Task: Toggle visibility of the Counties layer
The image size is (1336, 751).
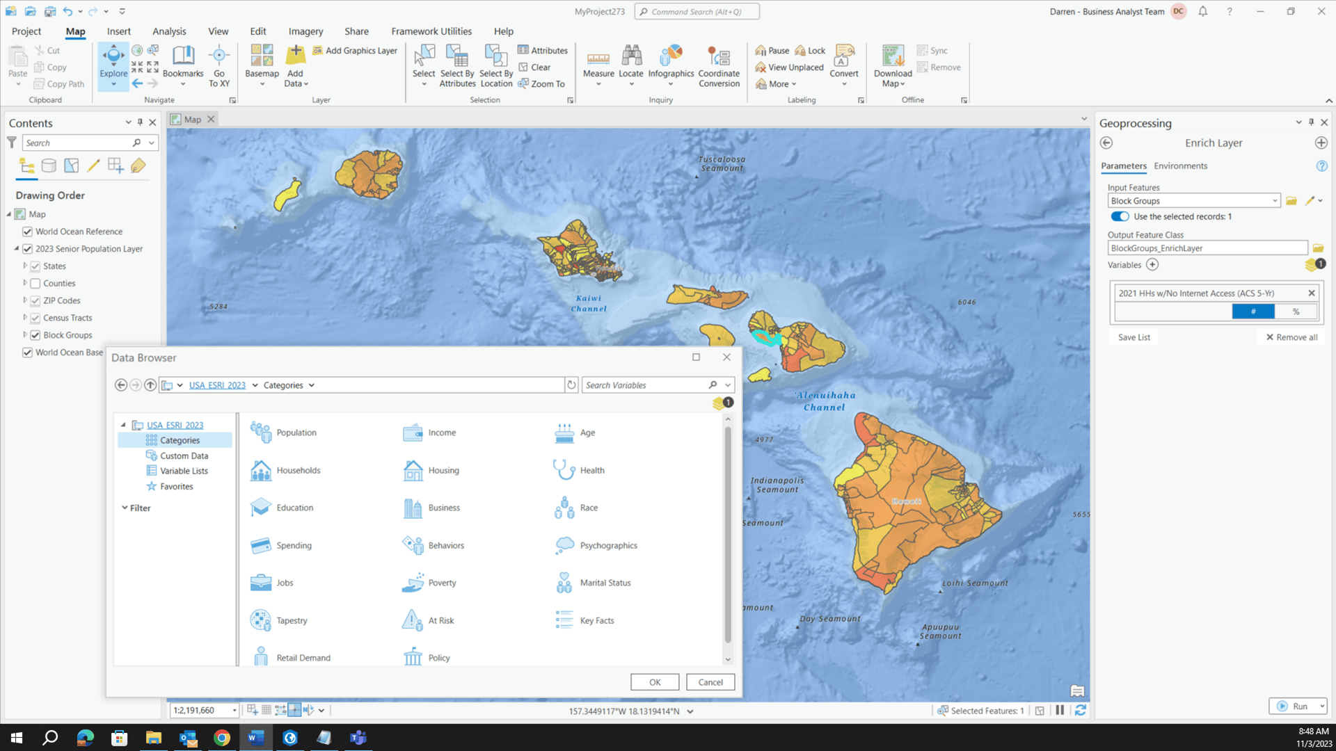Action: coord(35,283)
